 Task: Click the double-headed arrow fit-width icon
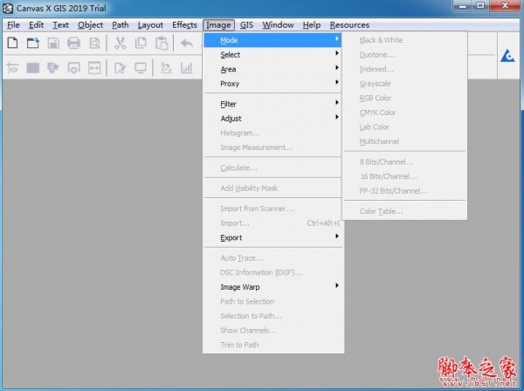pos(94,68)
